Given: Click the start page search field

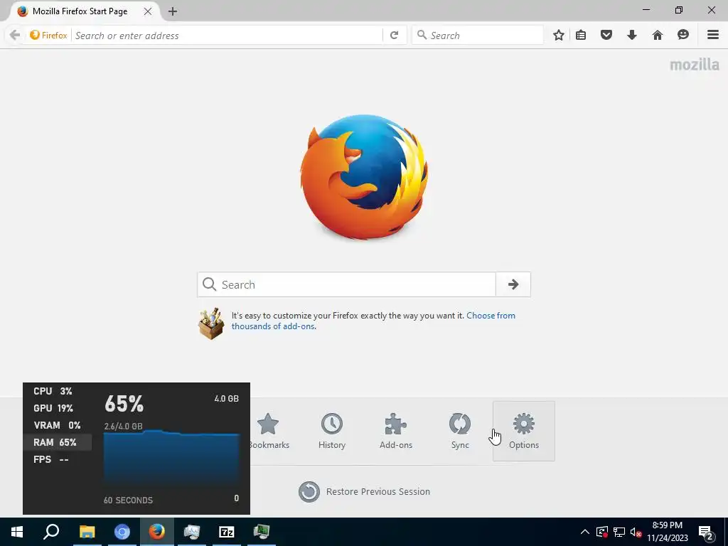Looking at the screenshot, I should pos(347,284).
